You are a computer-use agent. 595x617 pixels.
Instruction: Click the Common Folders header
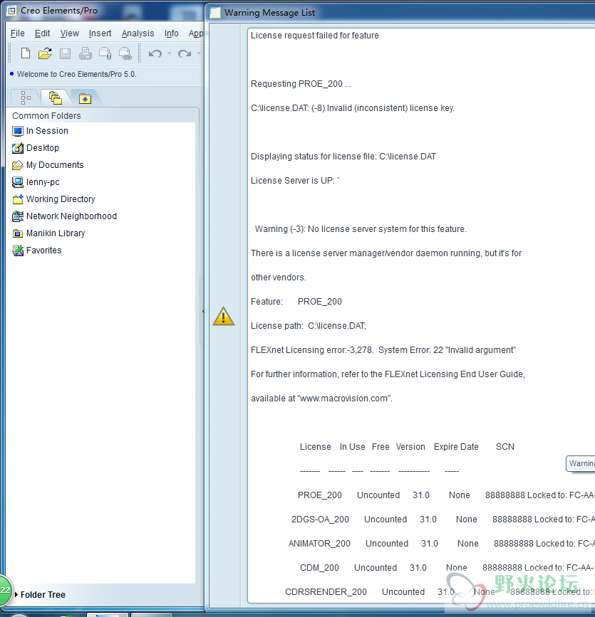pyautogui.click(x=46, y=116)
